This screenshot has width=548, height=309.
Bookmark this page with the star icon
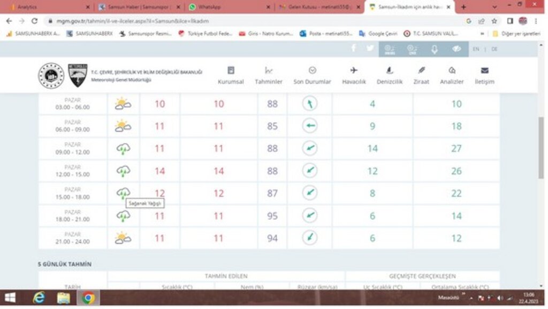click(x=494, y=21)
